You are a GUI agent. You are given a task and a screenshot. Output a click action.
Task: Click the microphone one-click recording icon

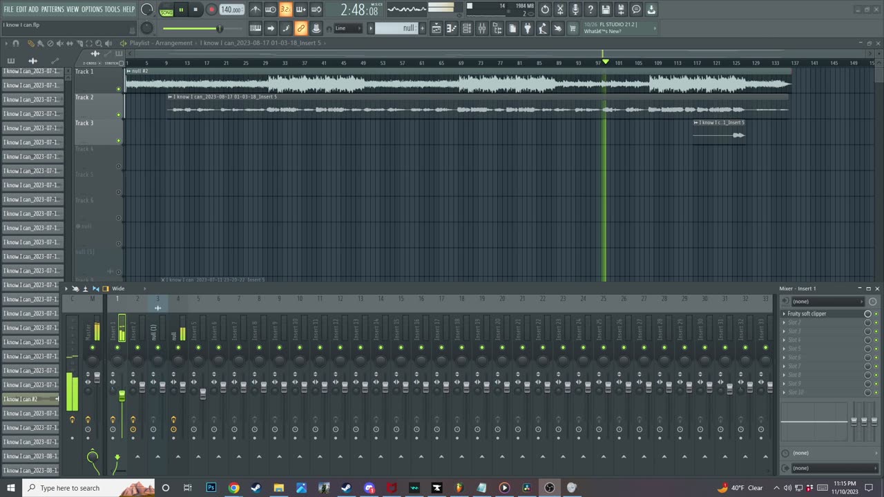[x=575, y=10]
